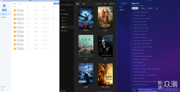
Task: Open the sort-by-time dropdown
Action: coord(112,4)
